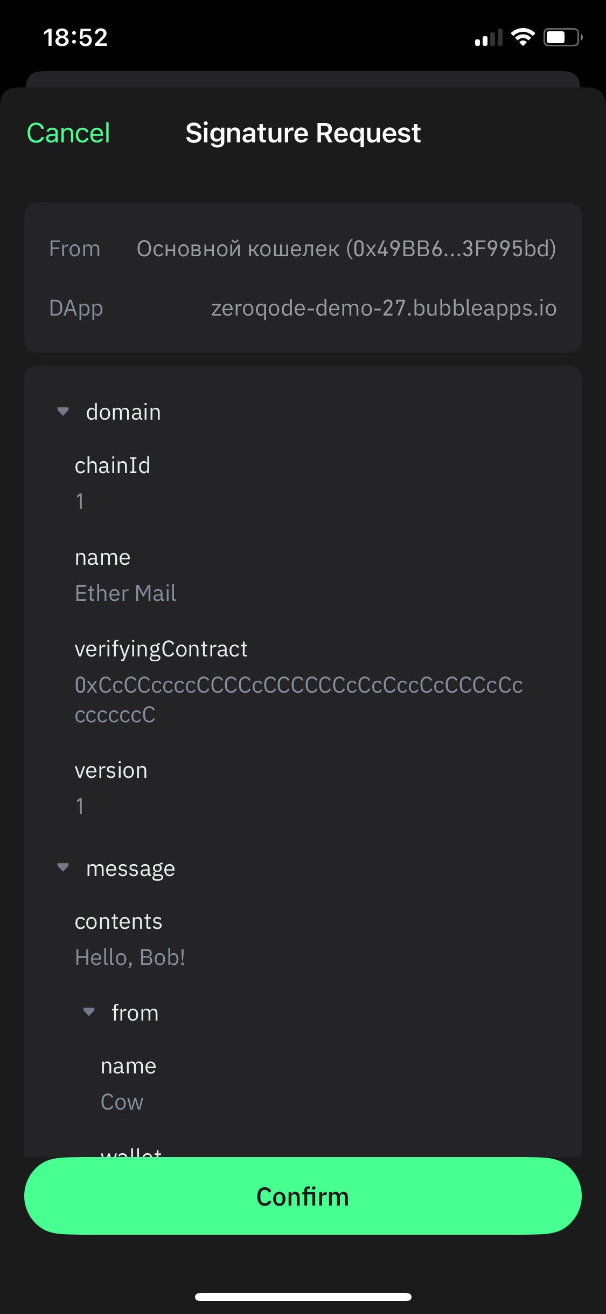Viewport: 606px width, 1314px height.
Task: Tap the domain section header text
Action: pyautogui.click(x=123, y=412)
